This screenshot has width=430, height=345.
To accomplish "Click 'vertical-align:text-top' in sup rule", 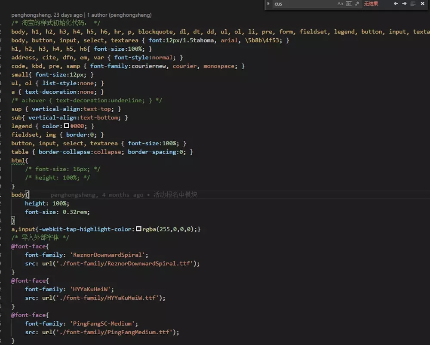I will tap(71, 109).
